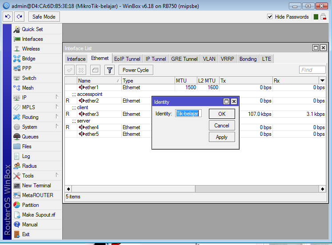Click the scrollbar's right arrow
Screen dimensions: 332x245
tap(322, 189)
